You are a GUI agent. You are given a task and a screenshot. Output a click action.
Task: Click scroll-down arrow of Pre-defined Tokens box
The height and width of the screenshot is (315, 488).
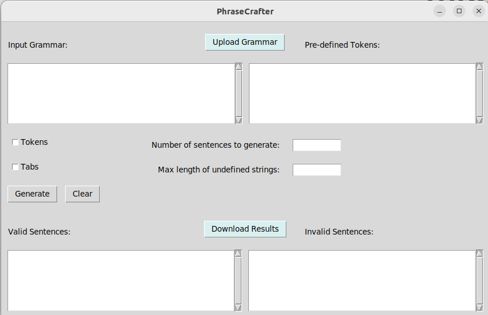pyautogui.click(x=479, y=120)
